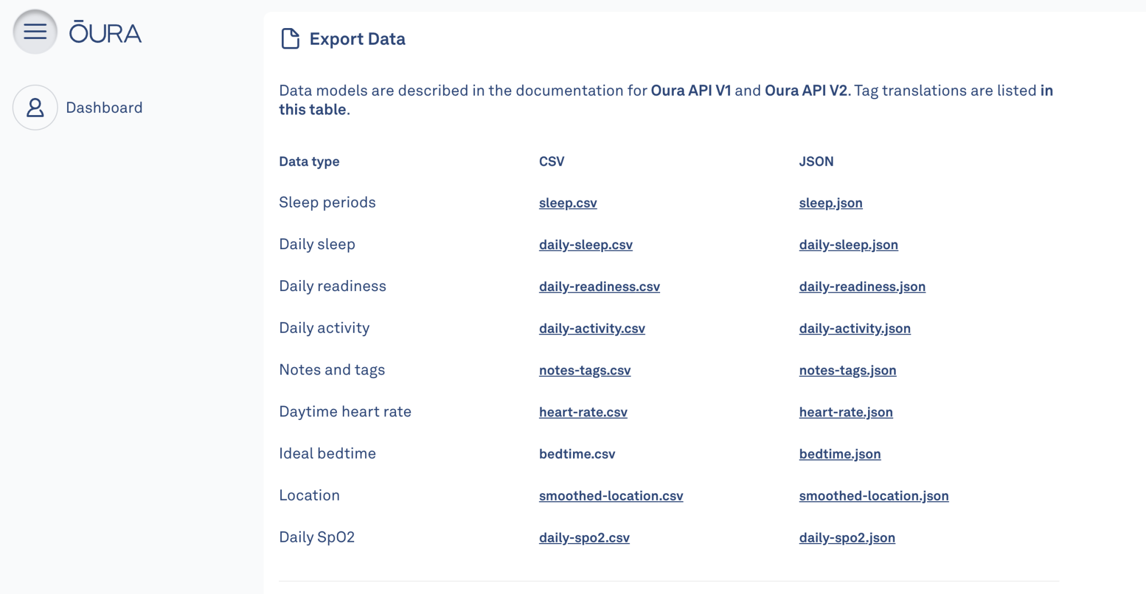The image size is (1146, 594).
Task: Download daily-sleep.json file
Action: (849, 245)
